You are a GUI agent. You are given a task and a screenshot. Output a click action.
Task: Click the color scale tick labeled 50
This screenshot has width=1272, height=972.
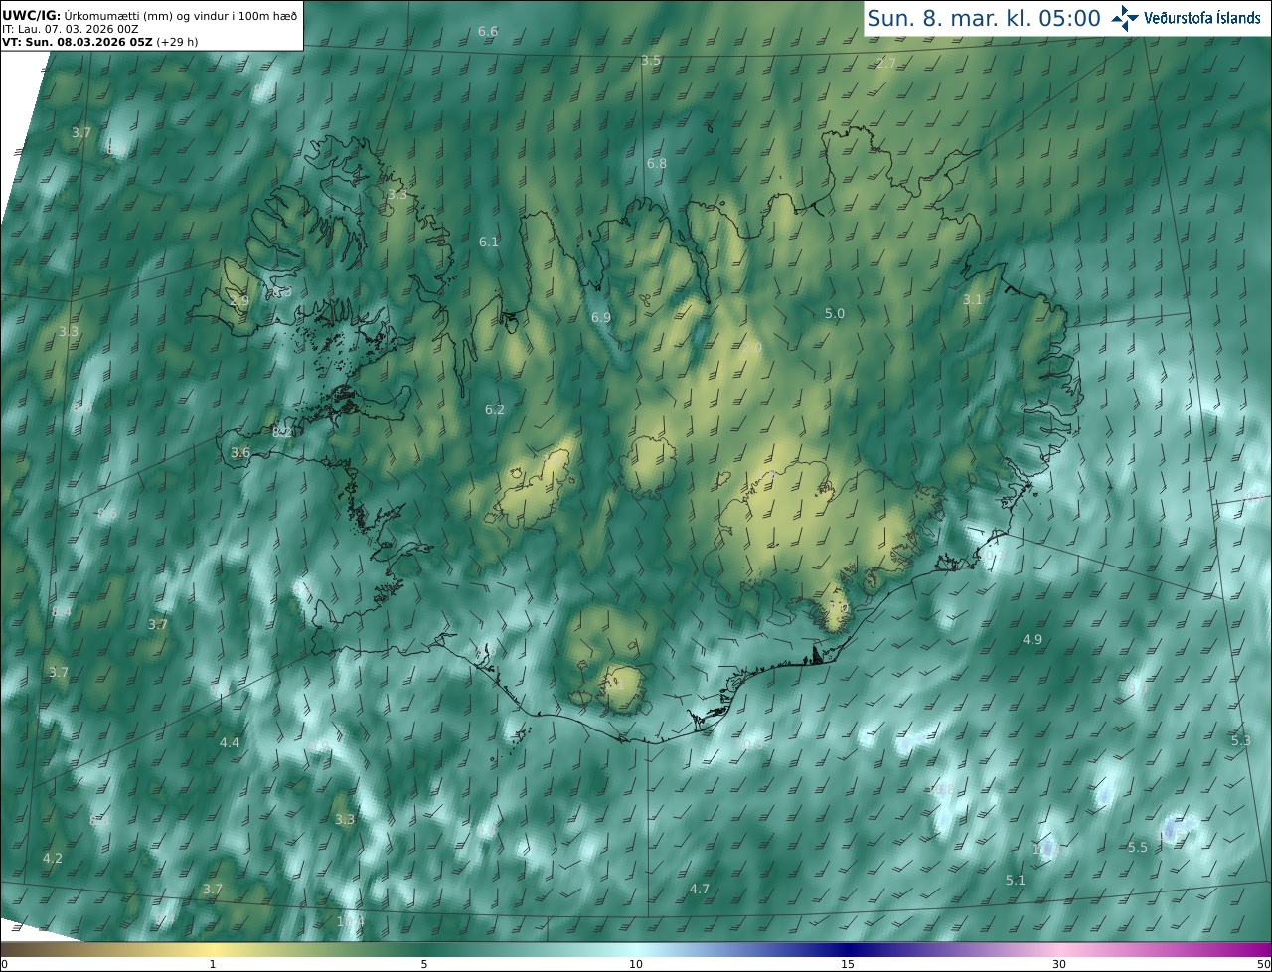(x=1263, y=964)
